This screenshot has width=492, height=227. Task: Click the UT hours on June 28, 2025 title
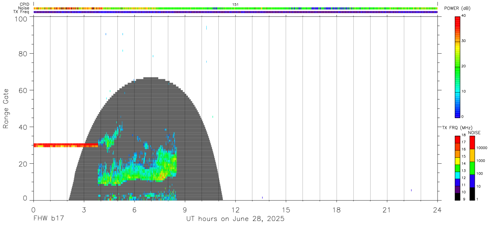click(x=235, y=219)
